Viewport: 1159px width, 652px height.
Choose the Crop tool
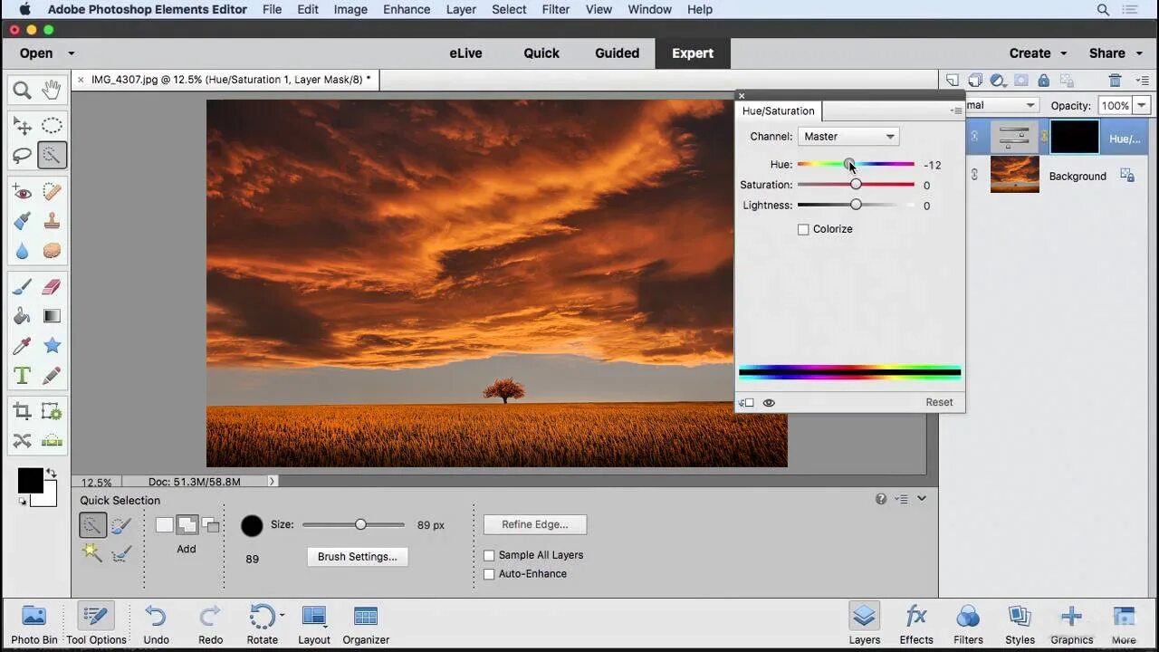pos(23,410)
